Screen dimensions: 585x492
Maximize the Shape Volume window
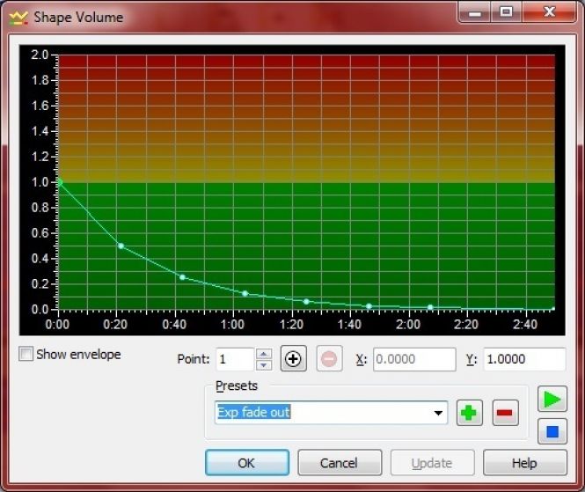(506, 12)
